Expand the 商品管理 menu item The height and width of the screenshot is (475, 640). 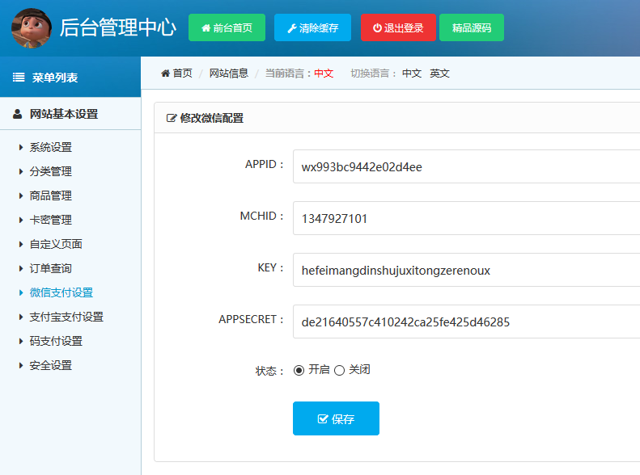pos(50,195)
